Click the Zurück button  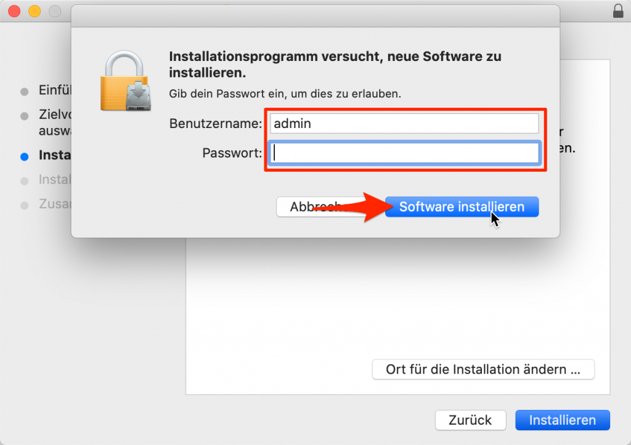click(470, 420)
